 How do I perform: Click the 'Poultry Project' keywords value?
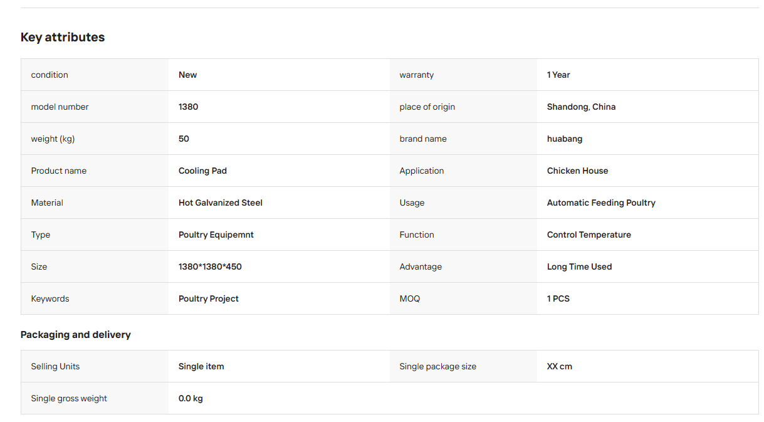pos(209,298)
